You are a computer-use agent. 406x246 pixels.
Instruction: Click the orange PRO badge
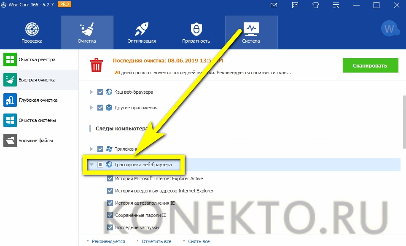click(65, 4)
